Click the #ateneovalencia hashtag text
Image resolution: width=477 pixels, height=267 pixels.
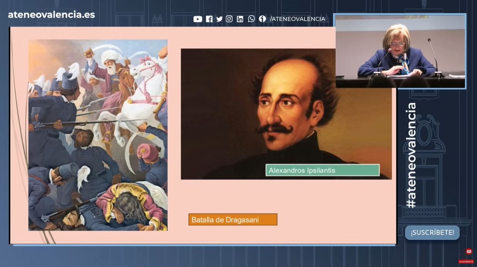pyautogui.click(x=411, y=155)
